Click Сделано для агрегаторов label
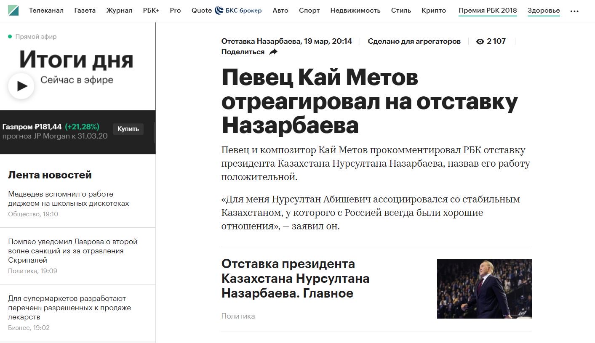This screenshot has height=343, width=595. point(414,41)
